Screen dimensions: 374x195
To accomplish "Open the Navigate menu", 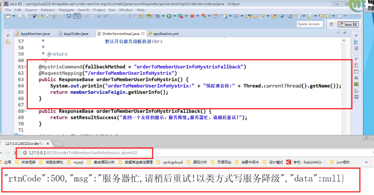I will pyautogui.click(x=66, y=10).
